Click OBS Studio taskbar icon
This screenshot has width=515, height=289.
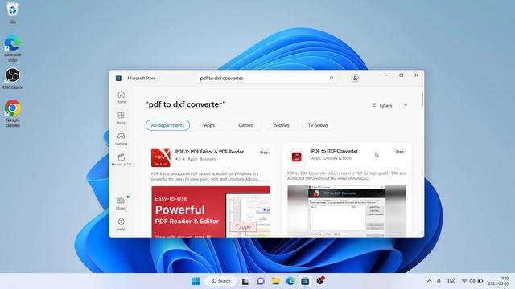pyautogui.click(x=320, y=281)
